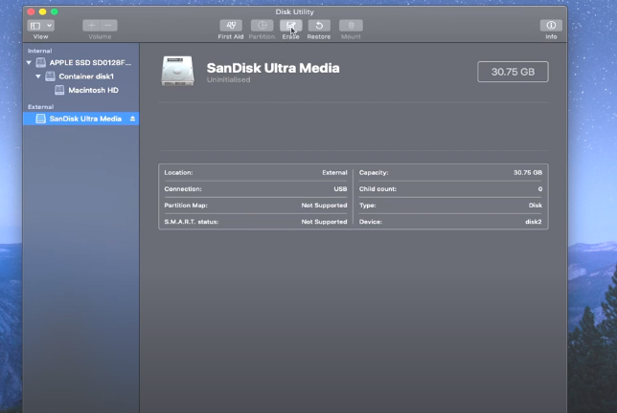Add a volume with plus button
The height and width of the screenshot is (413, 617).
click(x=91, y=26)
